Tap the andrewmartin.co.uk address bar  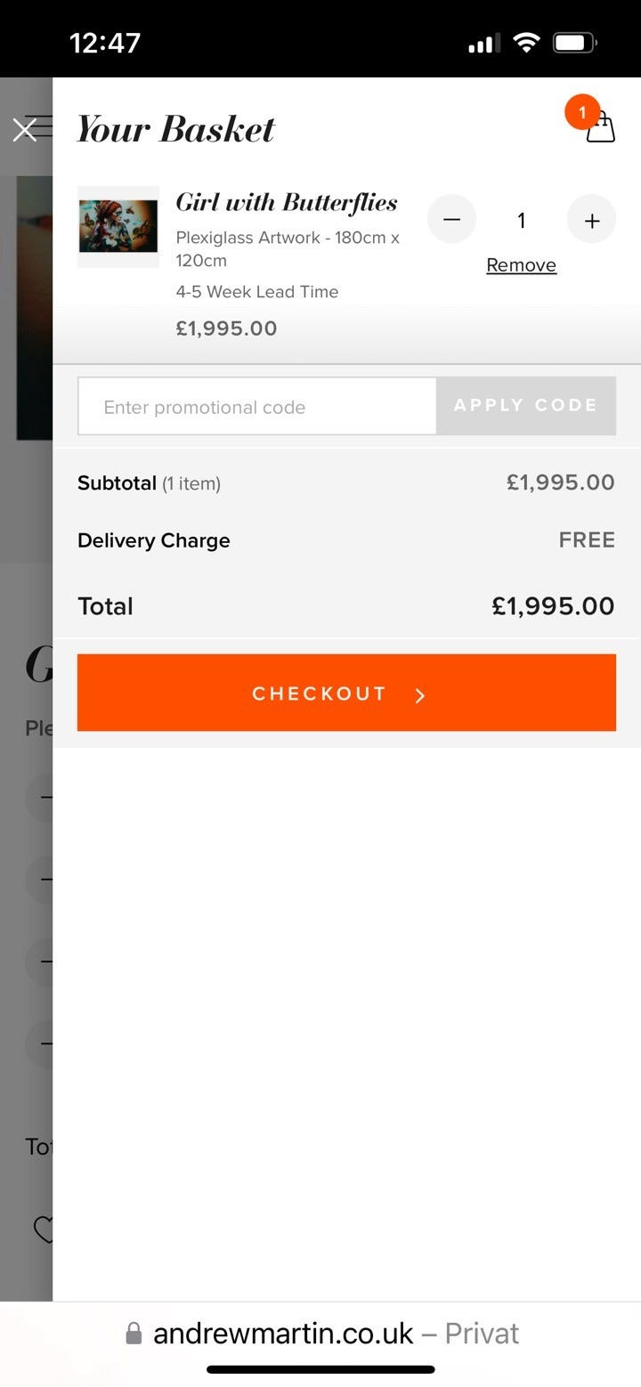[320, 1334]
